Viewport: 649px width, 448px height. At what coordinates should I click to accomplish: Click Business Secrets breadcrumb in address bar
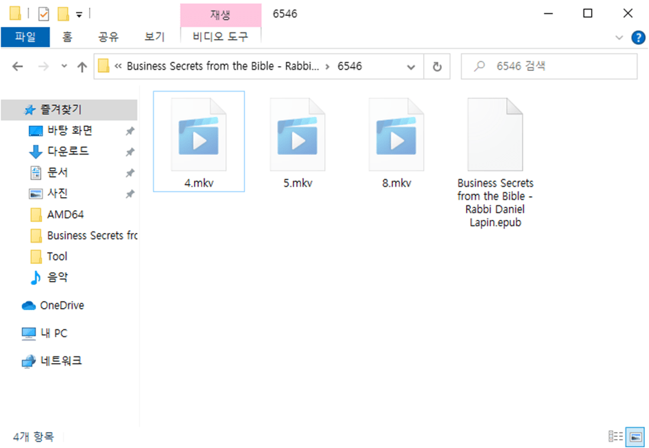pos(223,66)
